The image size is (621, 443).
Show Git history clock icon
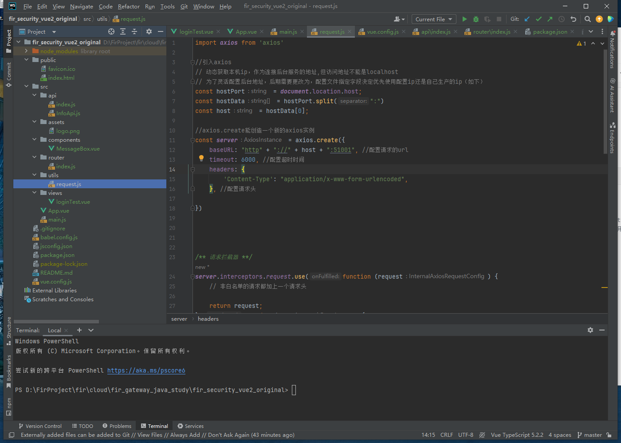(x=562, y=19)
